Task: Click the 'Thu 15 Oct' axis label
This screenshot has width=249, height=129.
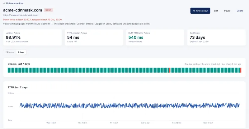Action: (82, 123)
